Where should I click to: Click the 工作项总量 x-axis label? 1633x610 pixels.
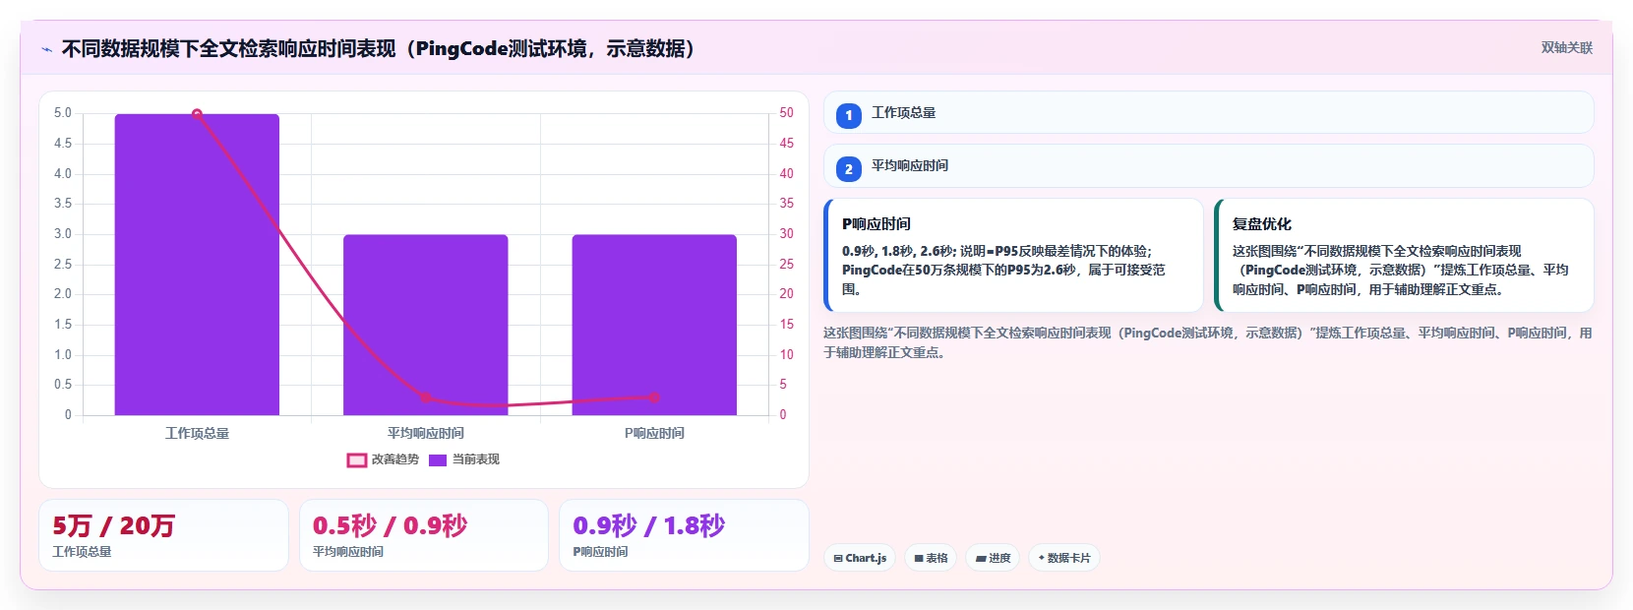(197, 433)
